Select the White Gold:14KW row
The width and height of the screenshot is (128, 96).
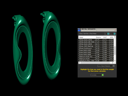96,40
